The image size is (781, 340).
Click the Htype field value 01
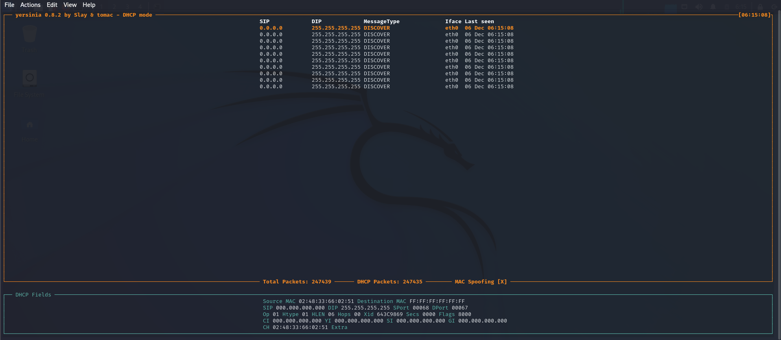pyautogui.click(x=305, y=314)
